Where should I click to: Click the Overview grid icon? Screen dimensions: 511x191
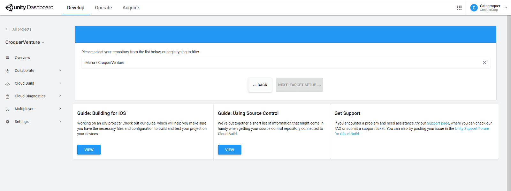pyautogui.click(x=7, y=58)
